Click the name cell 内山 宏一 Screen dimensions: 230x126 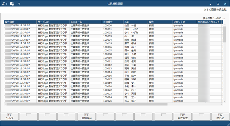pyautogui.click(x=135, y=97)
